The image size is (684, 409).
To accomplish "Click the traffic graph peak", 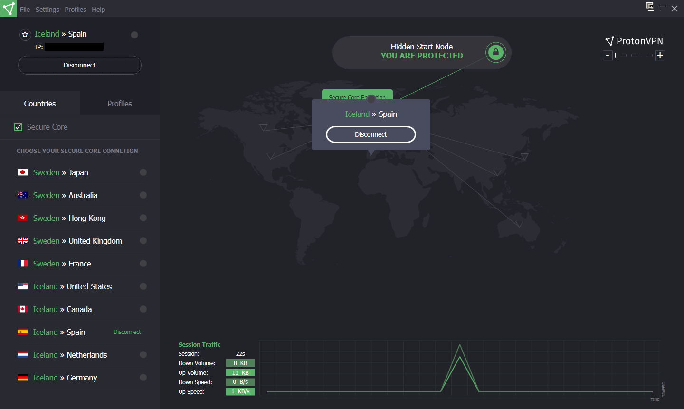I will [460, 345].
